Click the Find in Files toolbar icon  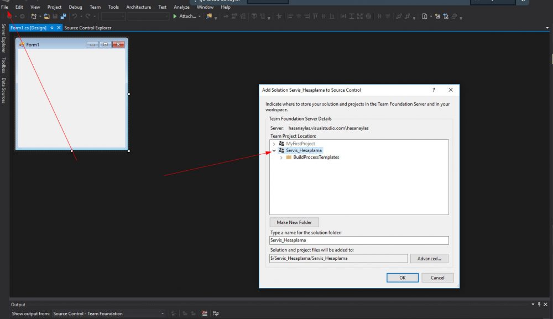(x=209, y=16)
